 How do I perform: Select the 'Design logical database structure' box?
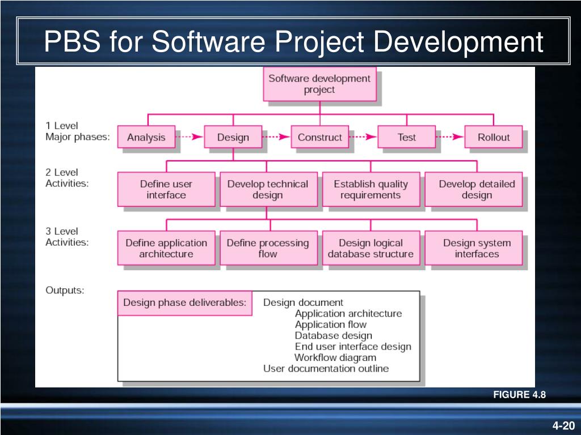pyautogui.click(x=371, y=248)
